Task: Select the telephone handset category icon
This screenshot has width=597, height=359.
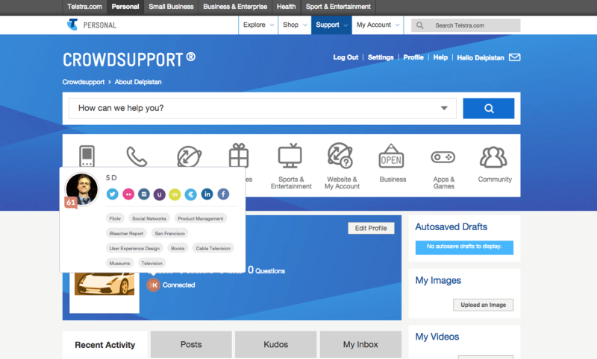Action: pyautogui.click(x=137, y=156)
